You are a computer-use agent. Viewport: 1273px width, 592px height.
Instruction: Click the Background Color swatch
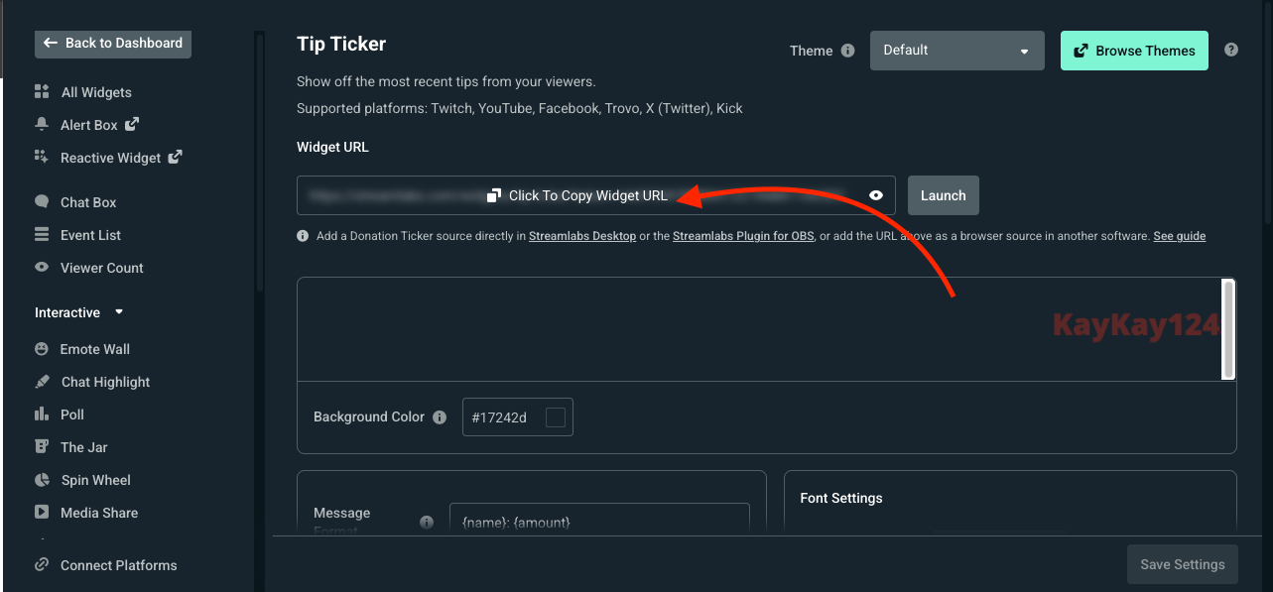[557, 416]
